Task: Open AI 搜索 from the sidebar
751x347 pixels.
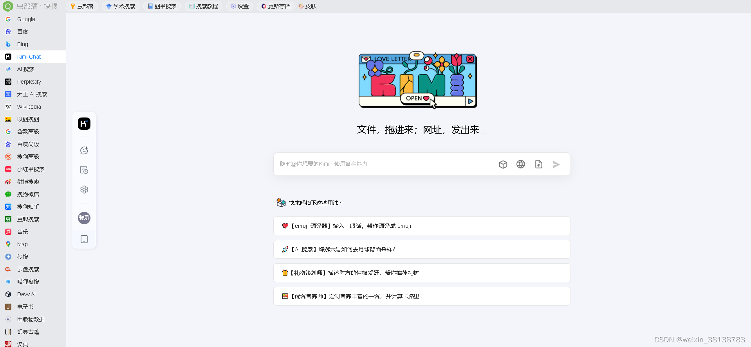Action: click(33, 69)
